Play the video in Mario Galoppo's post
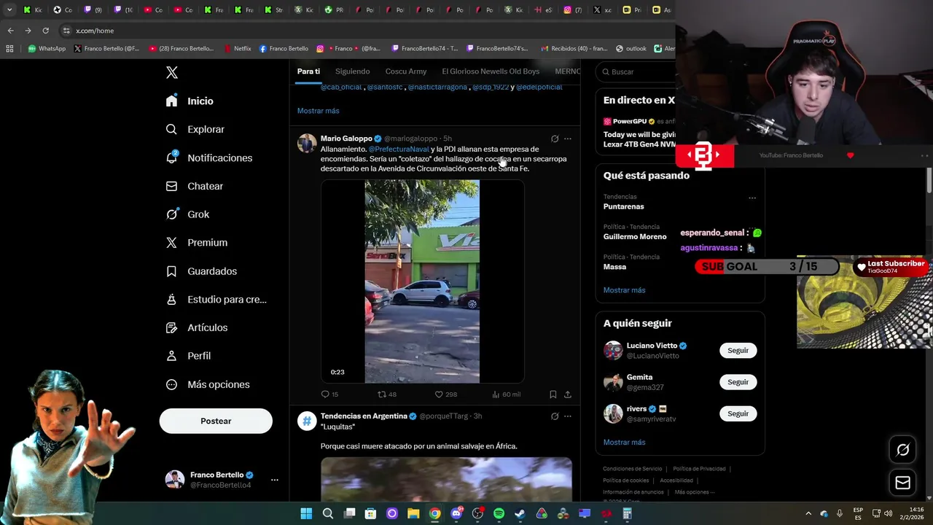The width and height of the screenshot is (933, 525). point(422,281)
